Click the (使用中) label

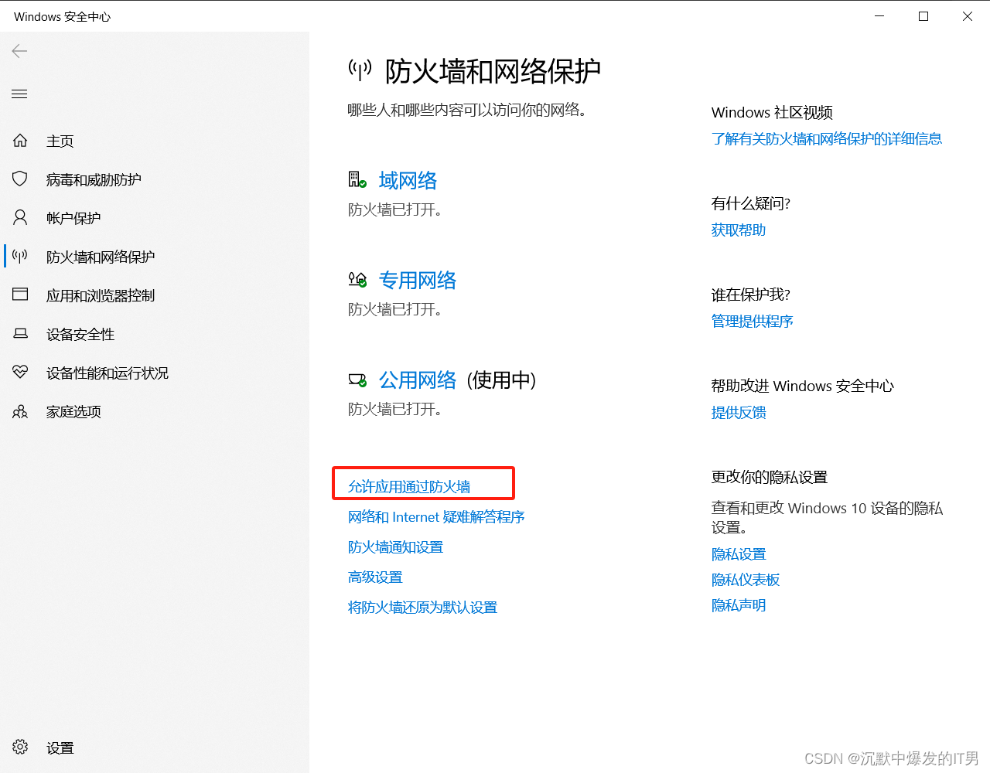click(x=501, y=380)
